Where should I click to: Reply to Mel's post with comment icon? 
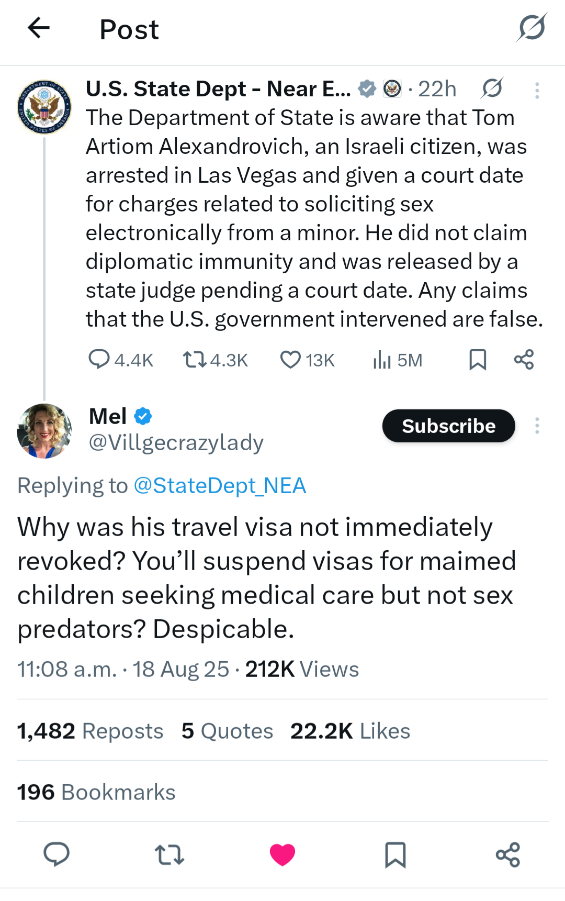pos(56,854)
